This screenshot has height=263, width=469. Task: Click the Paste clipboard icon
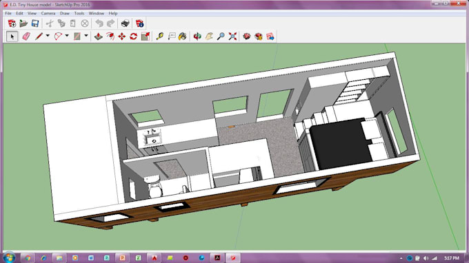tap(73, 23)
